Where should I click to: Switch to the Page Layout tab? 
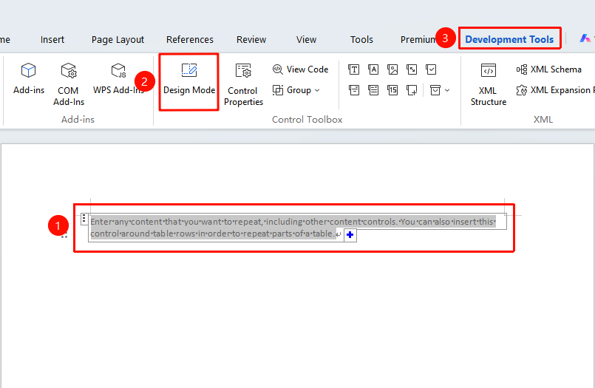pyautogui.click(x=118, y=39)
